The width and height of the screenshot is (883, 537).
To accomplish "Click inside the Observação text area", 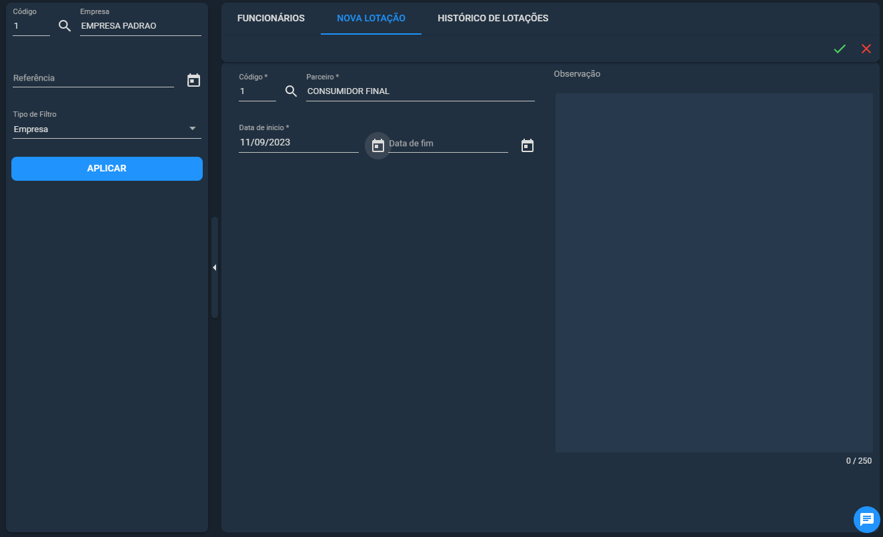I will coord(714,273).
